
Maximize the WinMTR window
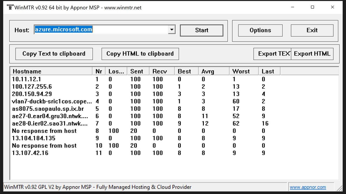tap(312, 7)
